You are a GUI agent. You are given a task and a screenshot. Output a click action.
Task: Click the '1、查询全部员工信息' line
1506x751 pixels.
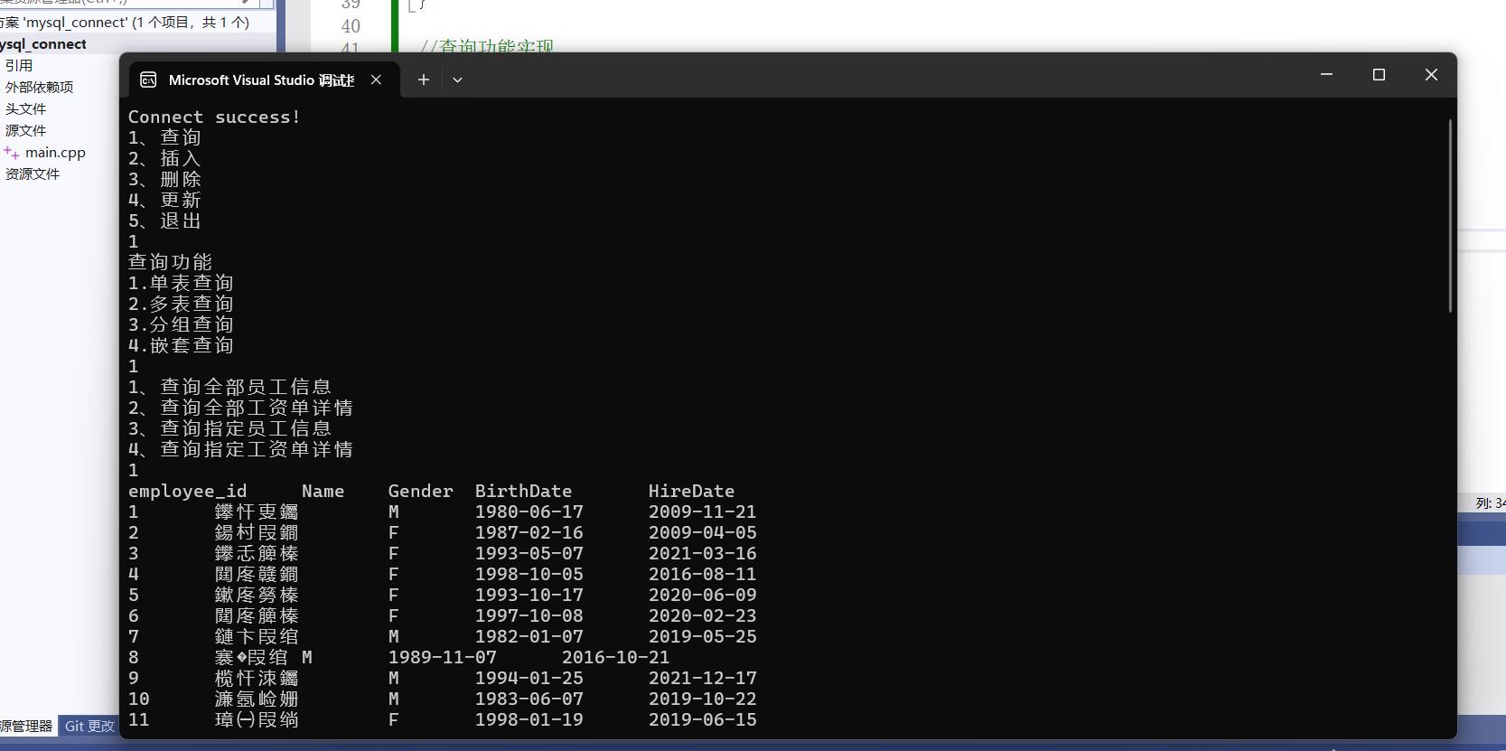point(229,387)
